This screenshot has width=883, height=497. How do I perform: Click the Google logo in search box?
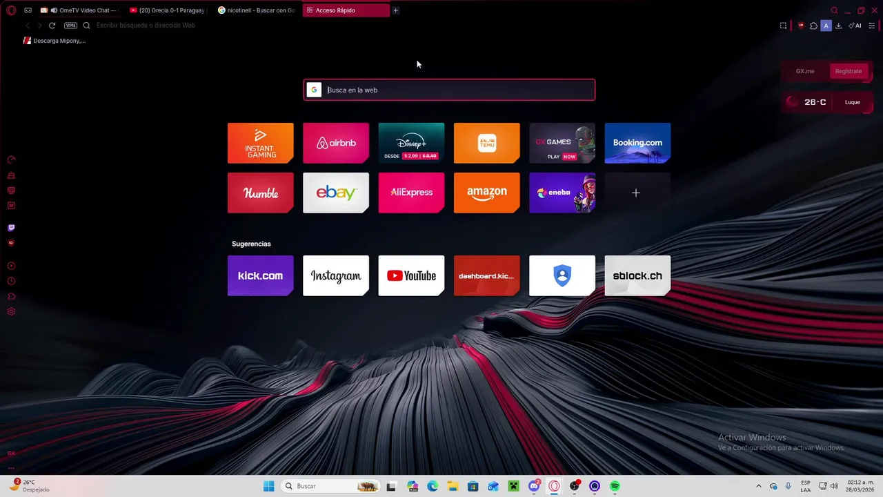(314, 90)
